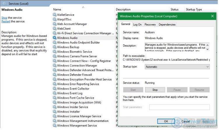Select the Windows Defender Firewall service name
This screenshot has height=130, width=219.
pyautogui.click(x=74, y=75)
